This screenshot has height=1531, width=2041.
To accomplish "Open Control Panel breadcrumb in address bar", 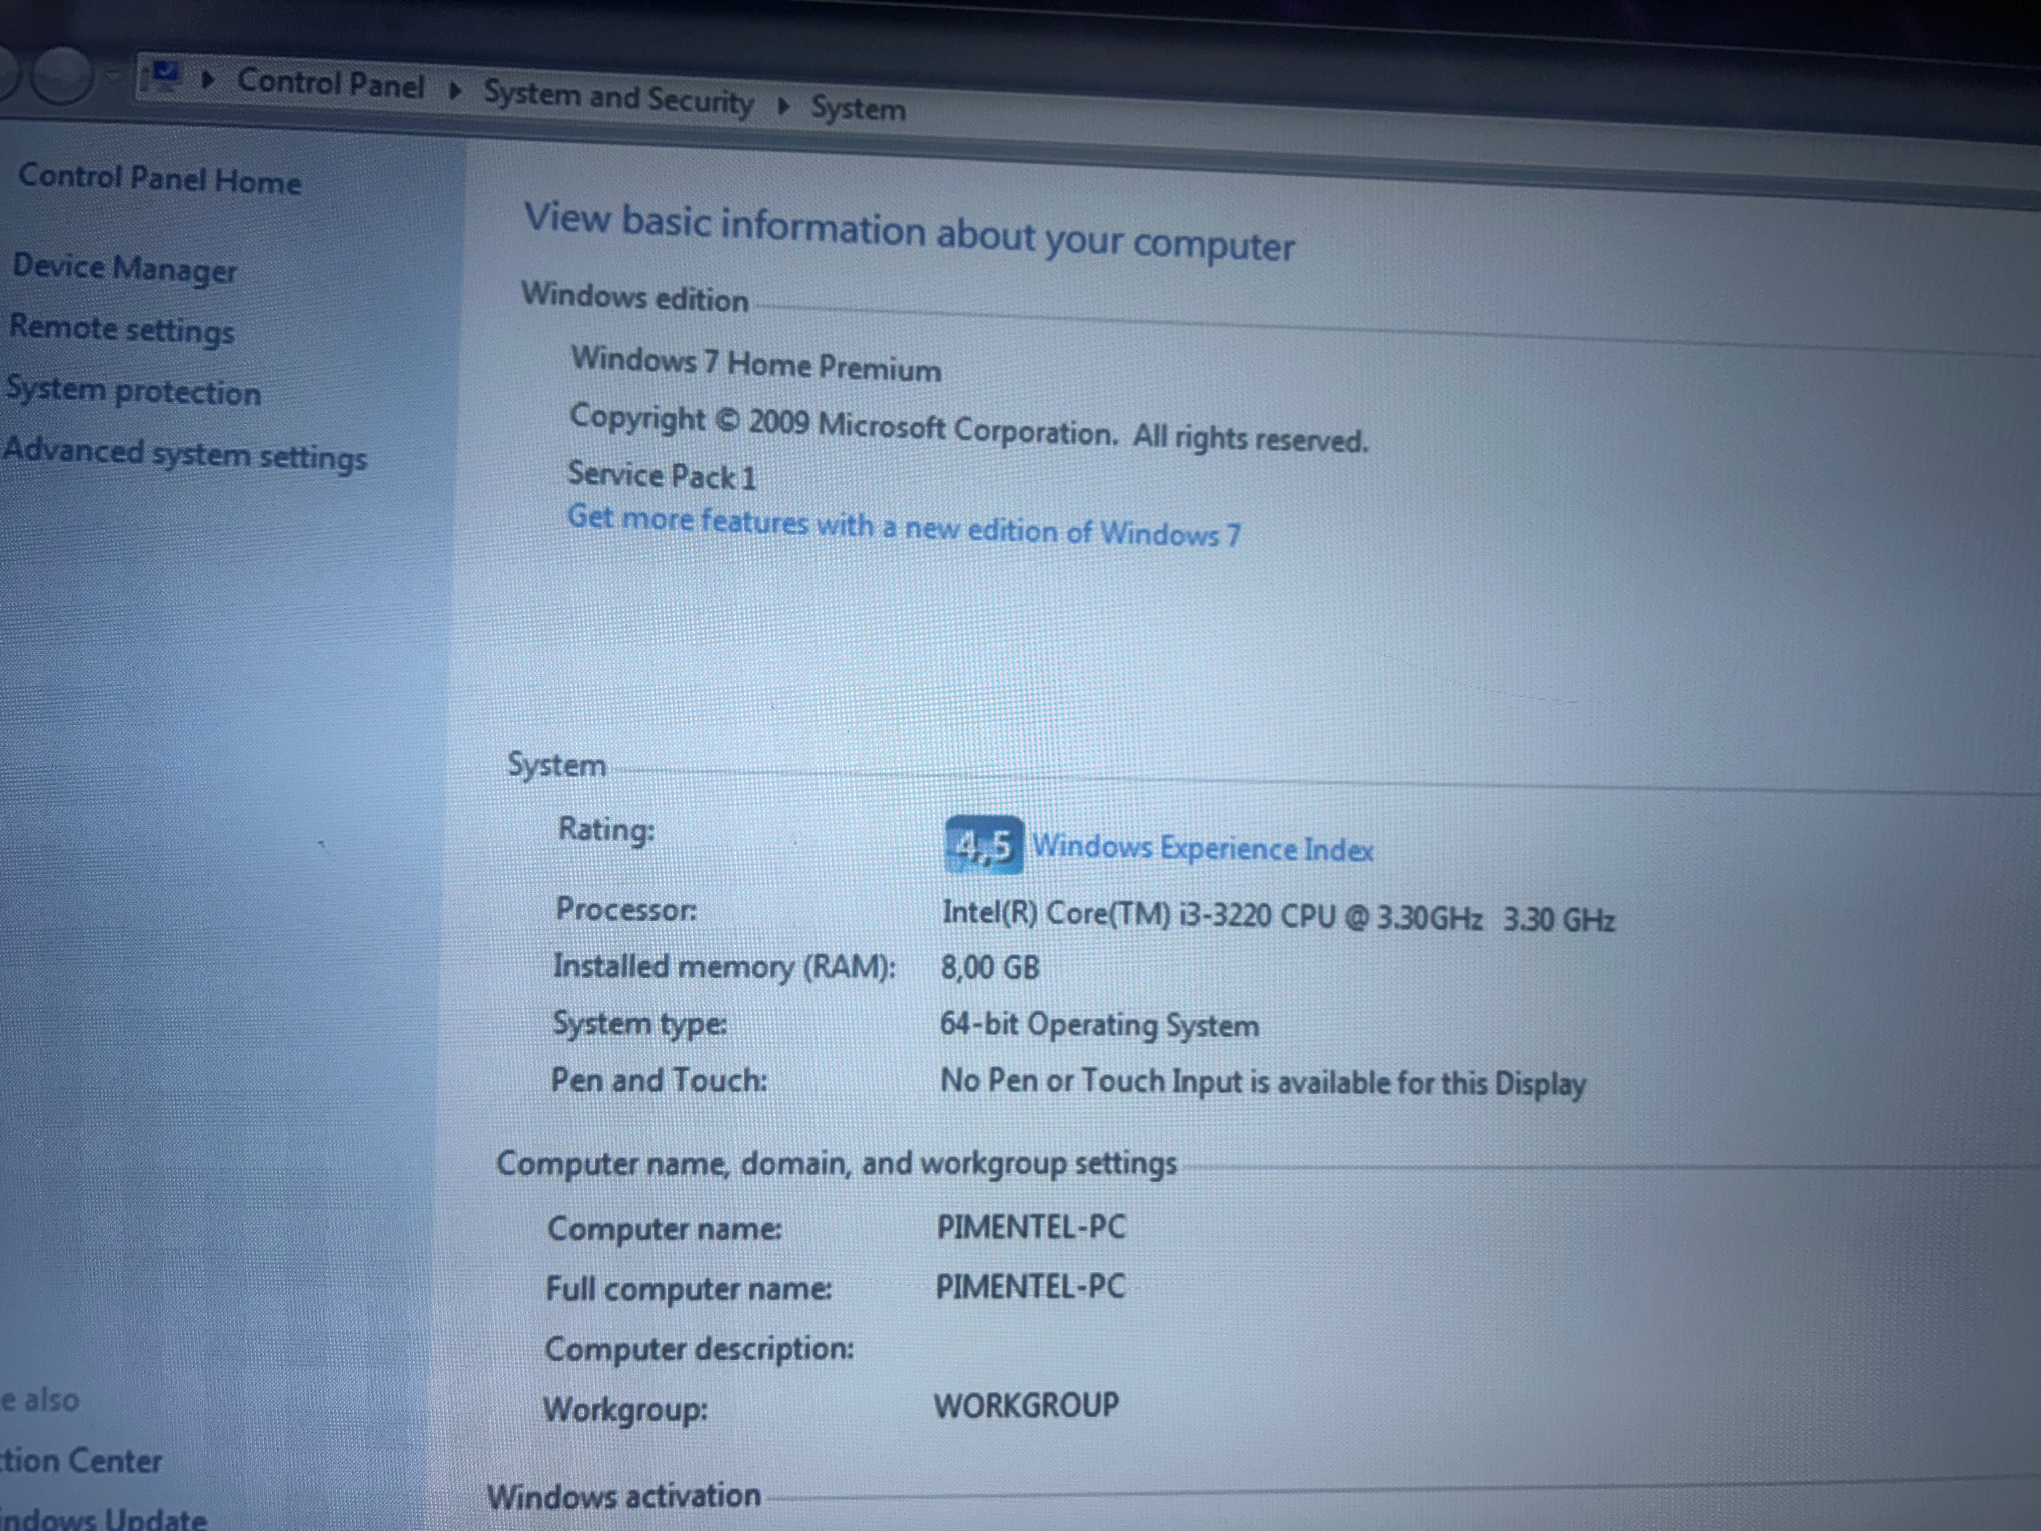I will [331, 84].
